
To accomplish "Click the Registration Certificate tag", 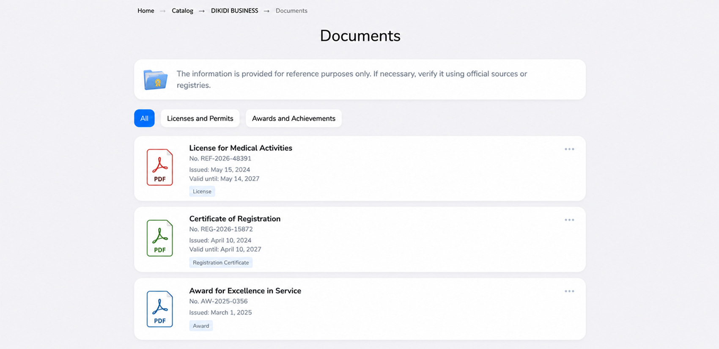I will (x=221, y=262).
